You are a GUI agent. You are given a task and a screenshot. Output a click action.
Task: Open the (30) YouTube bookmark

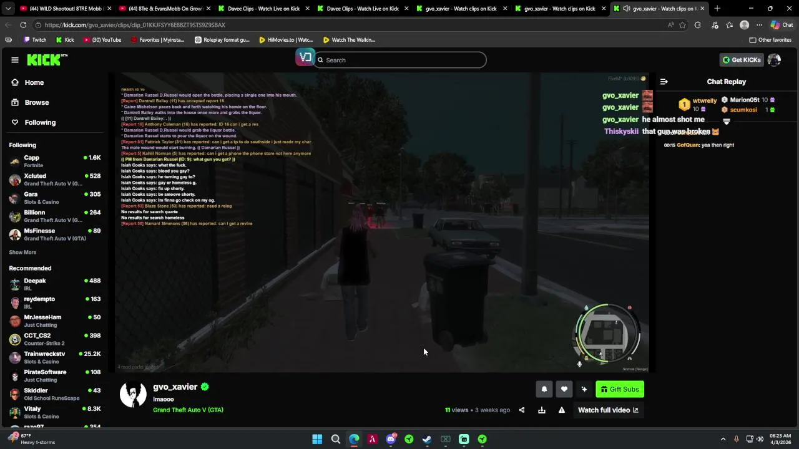(x=102, y=40)
